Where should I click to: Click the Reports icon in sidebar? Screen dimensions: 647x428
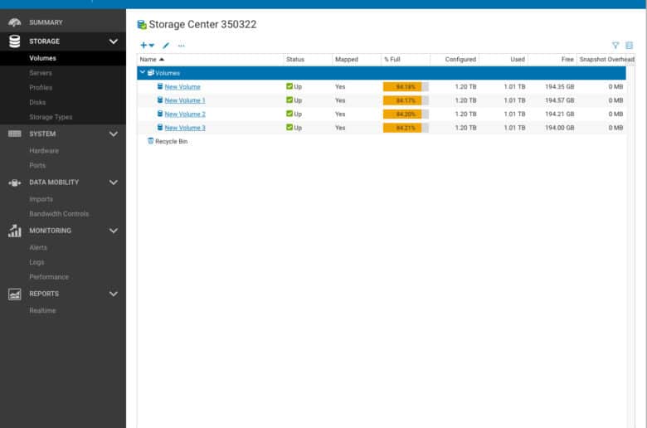coord(14,294)
